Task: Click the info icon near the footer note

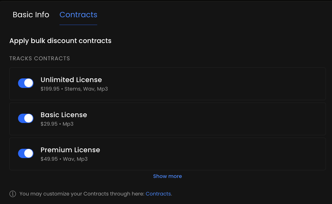Action: [x=12, y=194]
